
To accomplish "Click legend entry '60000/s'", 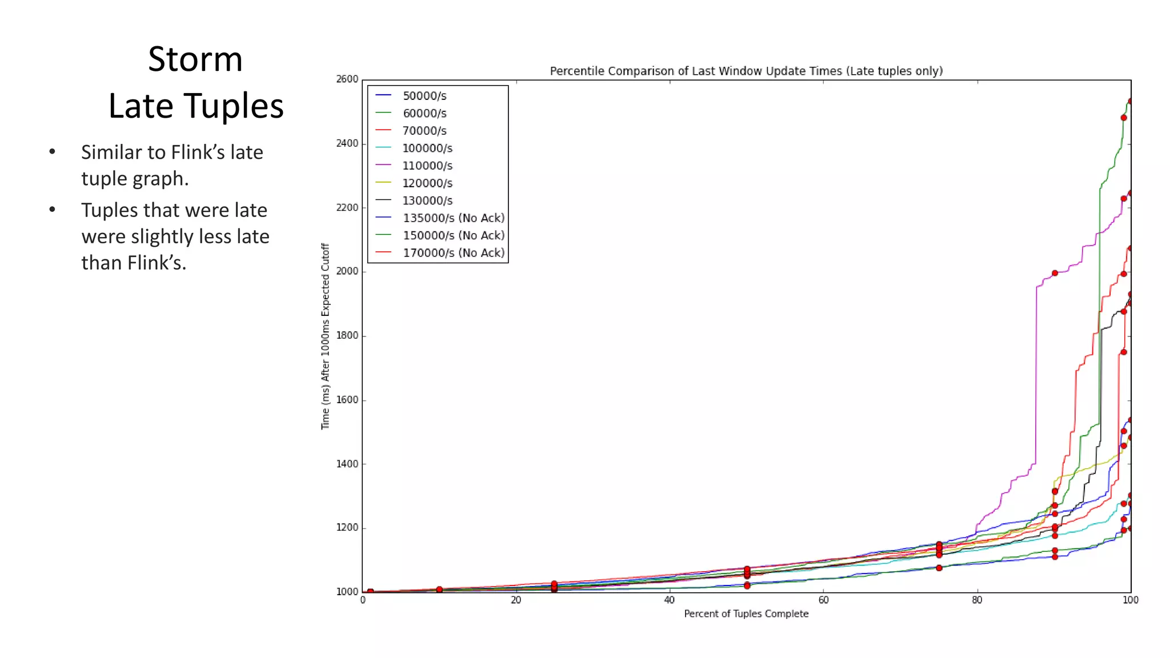I will (424, 113).
